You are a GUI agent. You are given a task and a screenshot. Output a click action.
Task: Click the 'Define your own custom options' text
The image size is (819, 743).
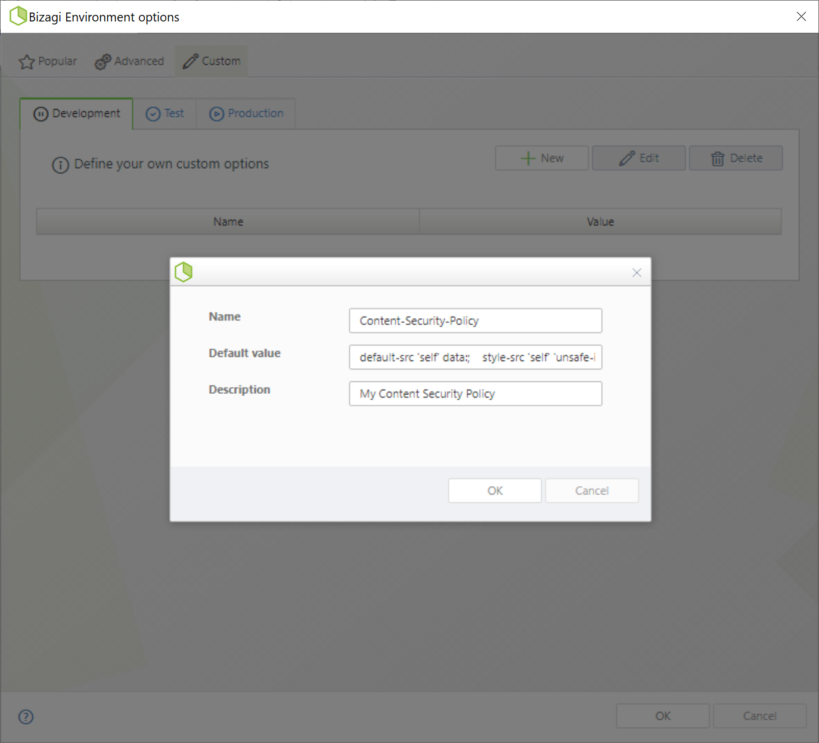click(172, 164)
